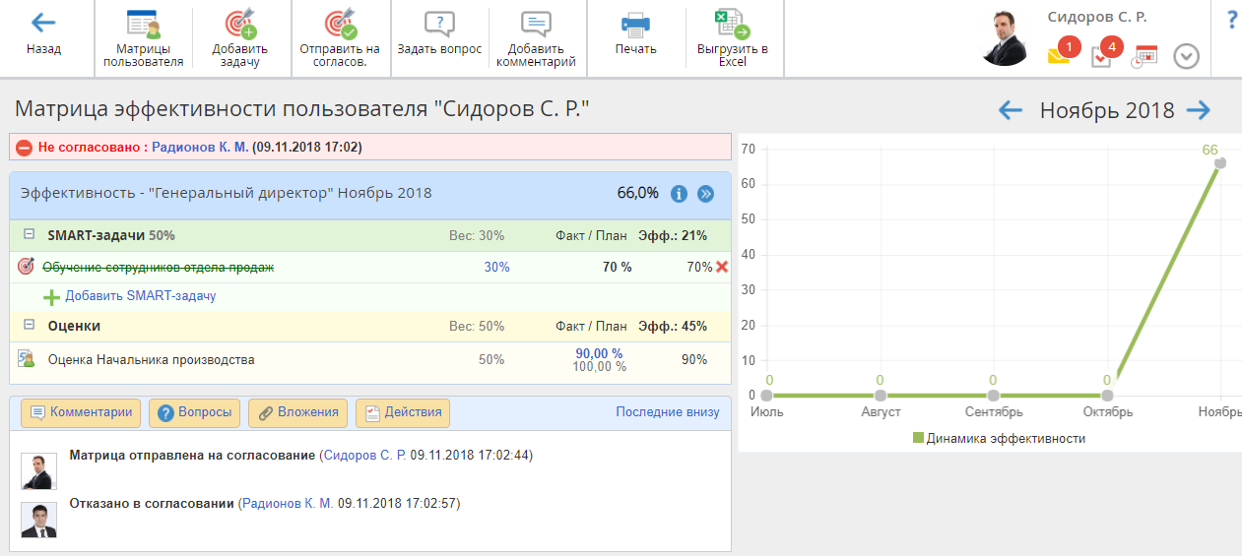The width and height of the screenshot is (1242, 556).
Task: Click the Добавить комментарий toolbar icon
Action: point(536,24)
